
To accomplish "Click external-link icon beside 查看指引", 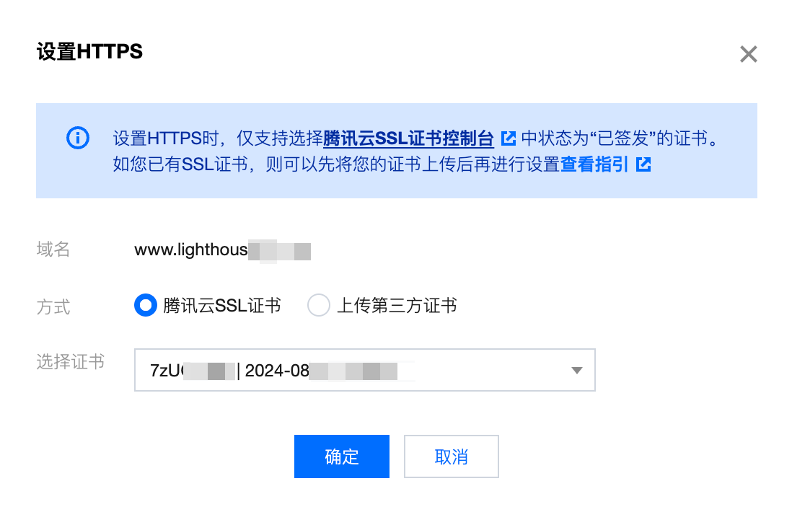I will point(643,164).
